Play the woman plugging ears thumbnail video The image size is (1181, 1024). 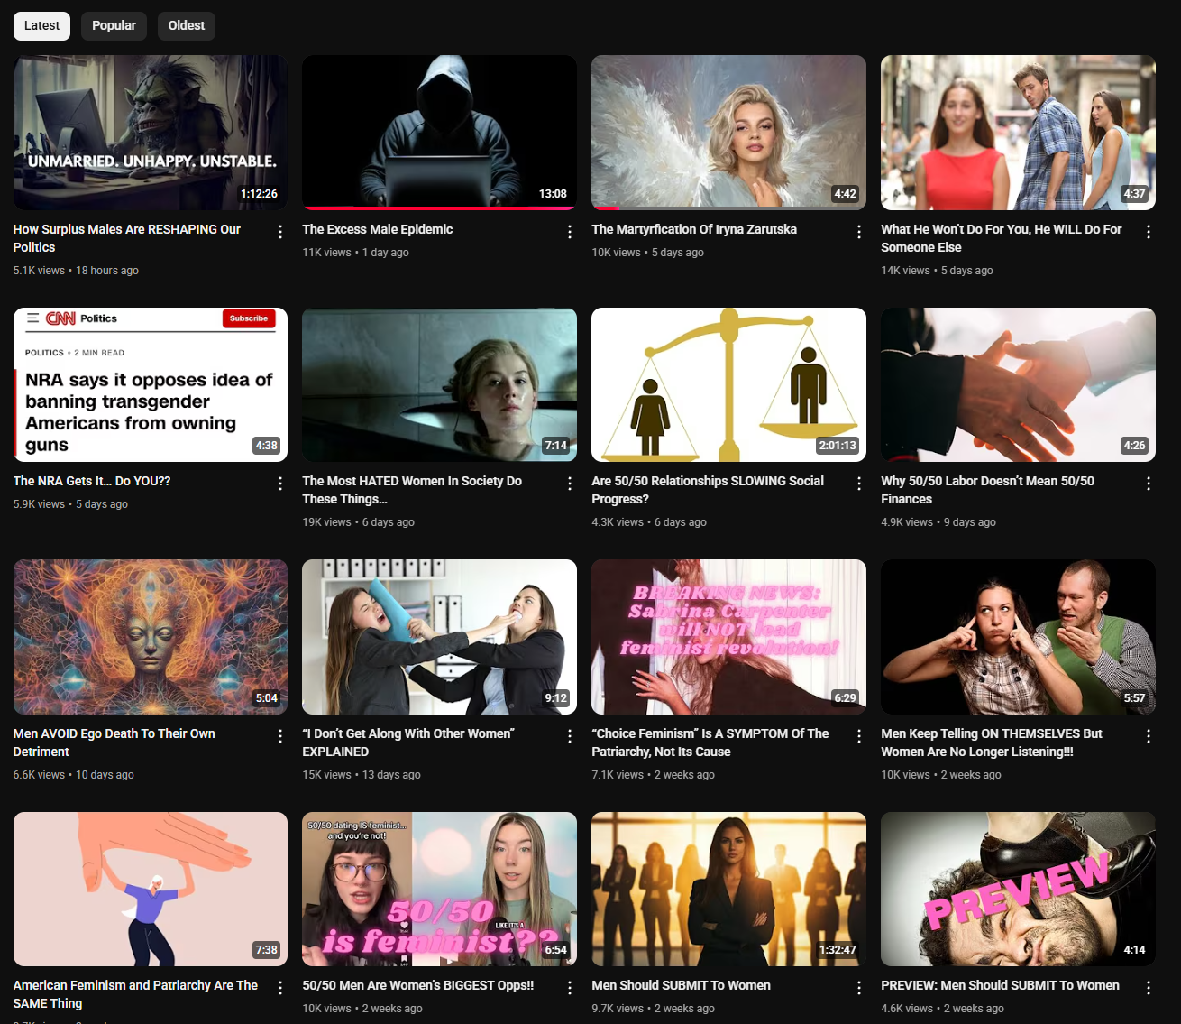pyautogui.click(x=1018, y=637)
